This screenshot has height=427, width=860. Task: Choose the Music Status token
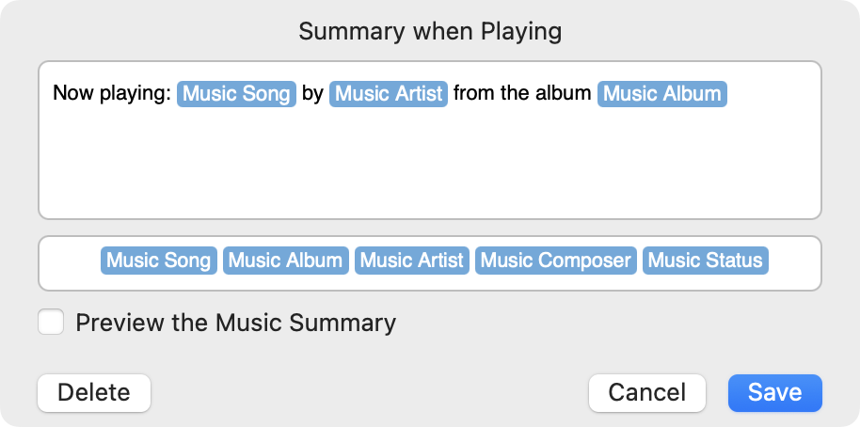tap(706, 261)
